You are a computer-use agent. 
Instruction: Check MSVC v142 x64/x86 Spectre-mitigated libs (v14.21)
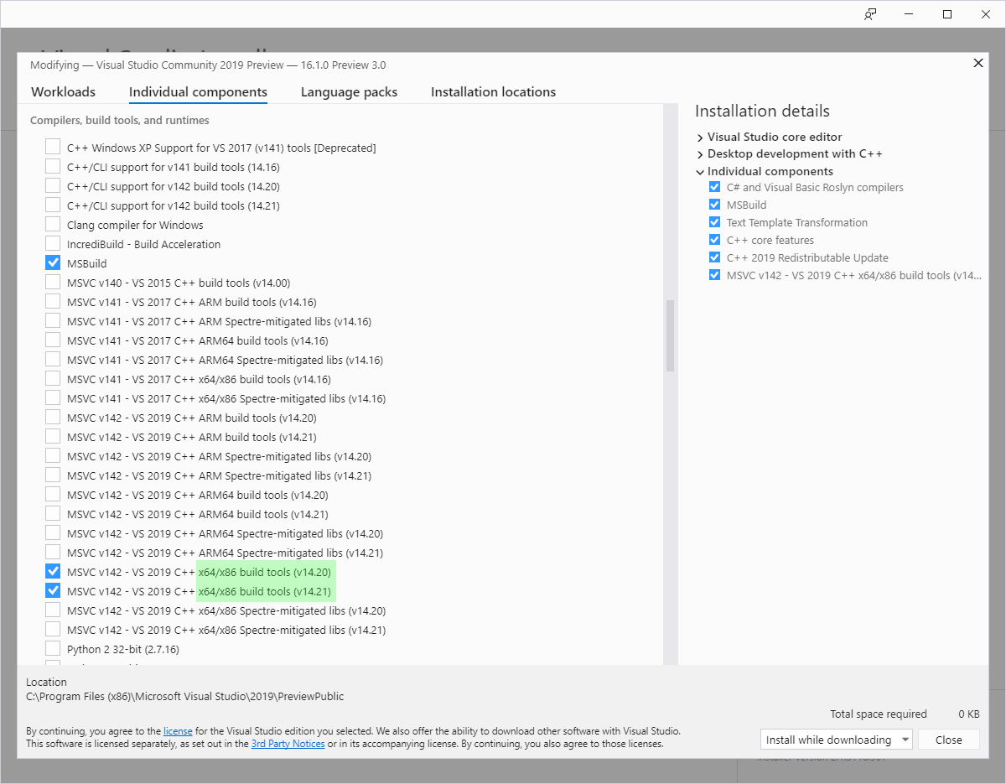(x=53, y=630)
